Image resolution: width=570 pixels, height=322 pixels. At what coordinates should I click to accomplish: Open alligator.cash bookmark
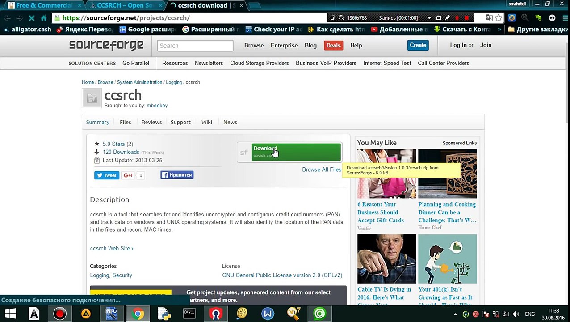click(x=27, y=30)
